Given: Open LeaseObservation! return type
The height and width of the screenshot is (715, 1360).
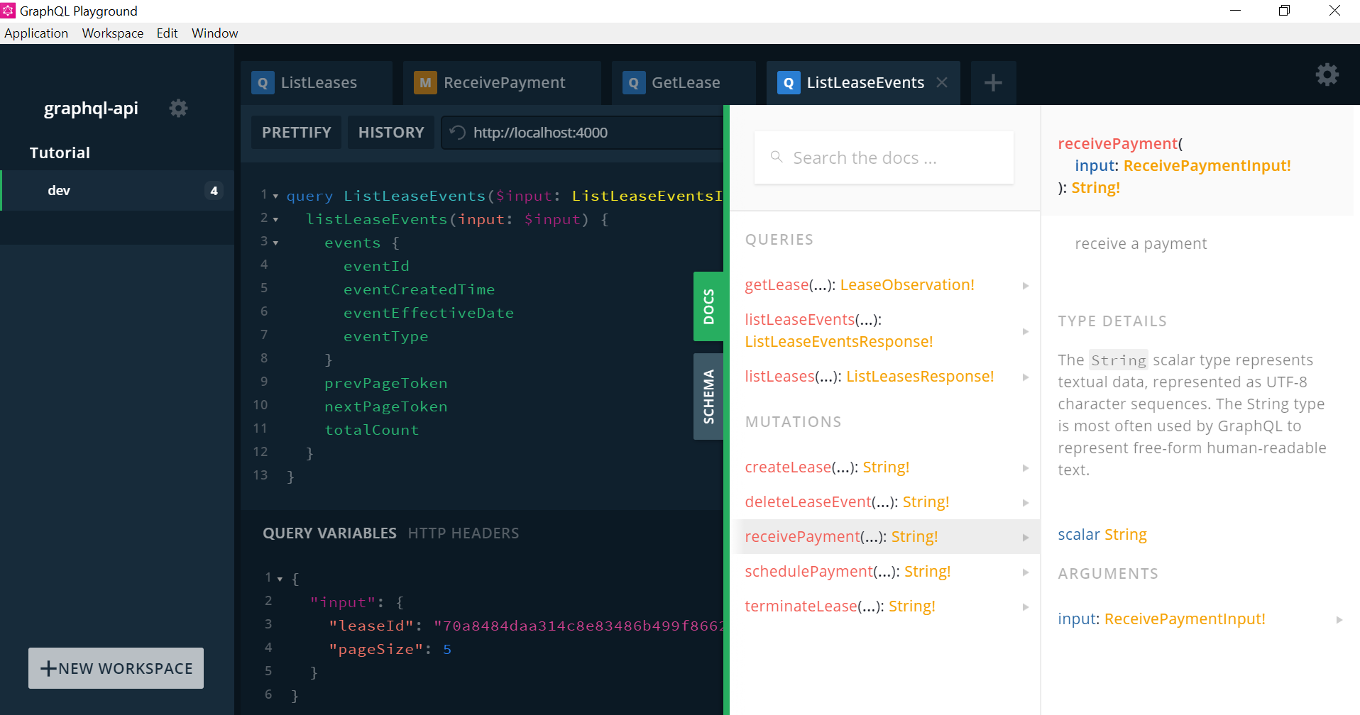Looking at the screenshot, I should click(x=907, y=285).
